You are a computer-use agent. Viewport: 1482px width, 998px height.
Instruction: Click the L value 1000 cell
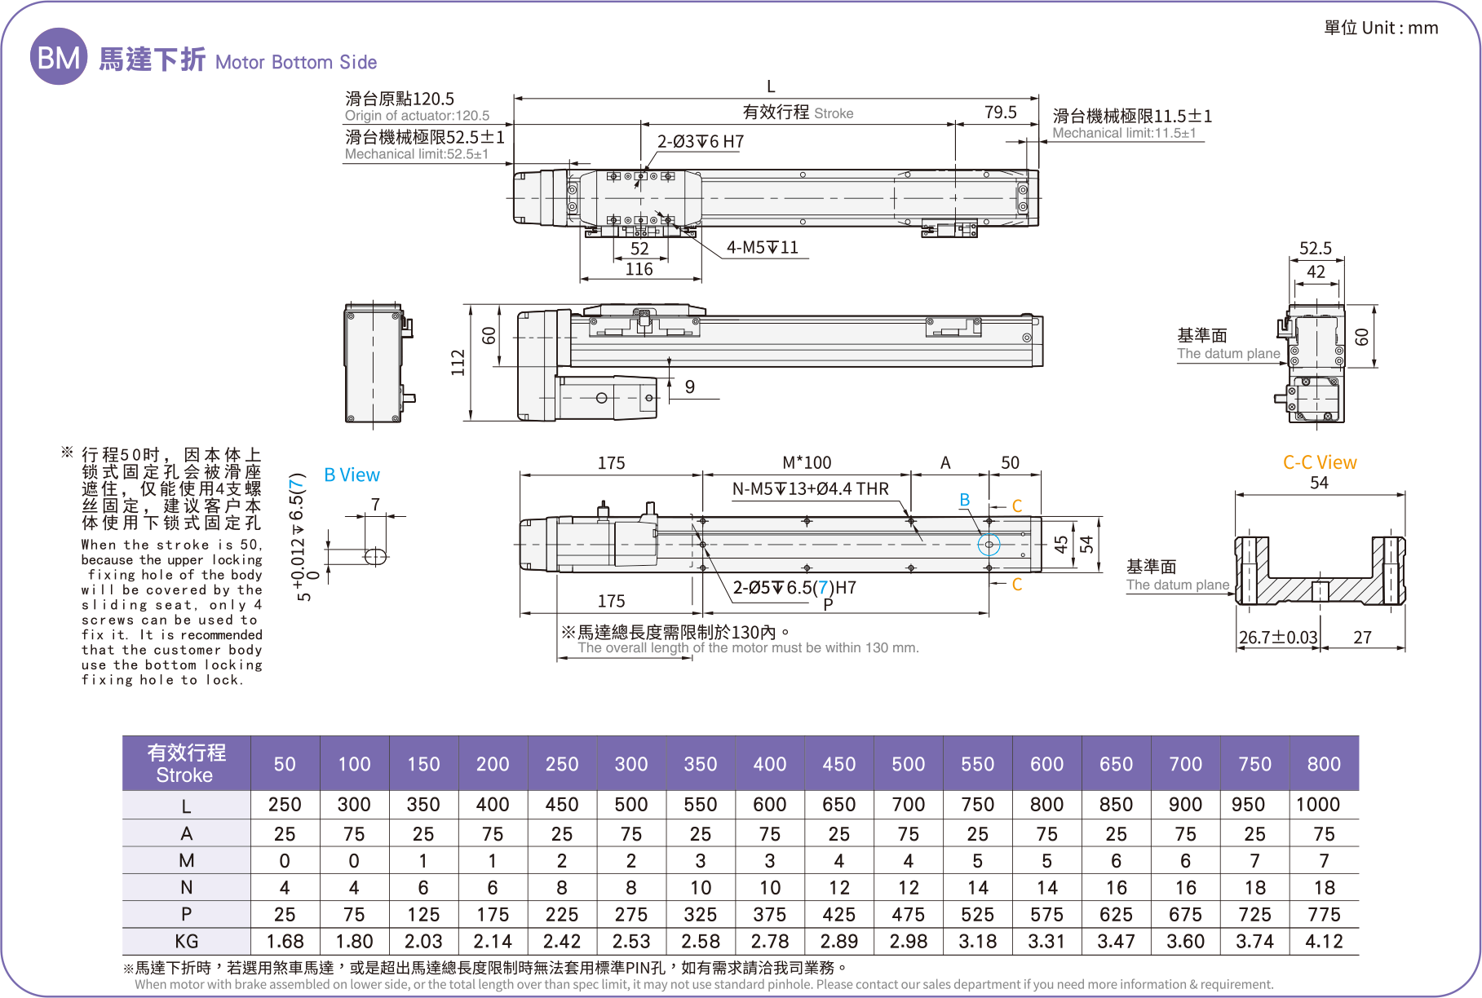click(1318, 805)
